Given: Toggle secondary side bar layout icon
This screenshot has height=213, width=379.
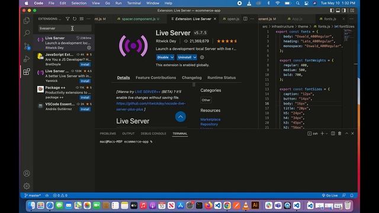Looking at the screenshot, I should click(x=343, y=11).
